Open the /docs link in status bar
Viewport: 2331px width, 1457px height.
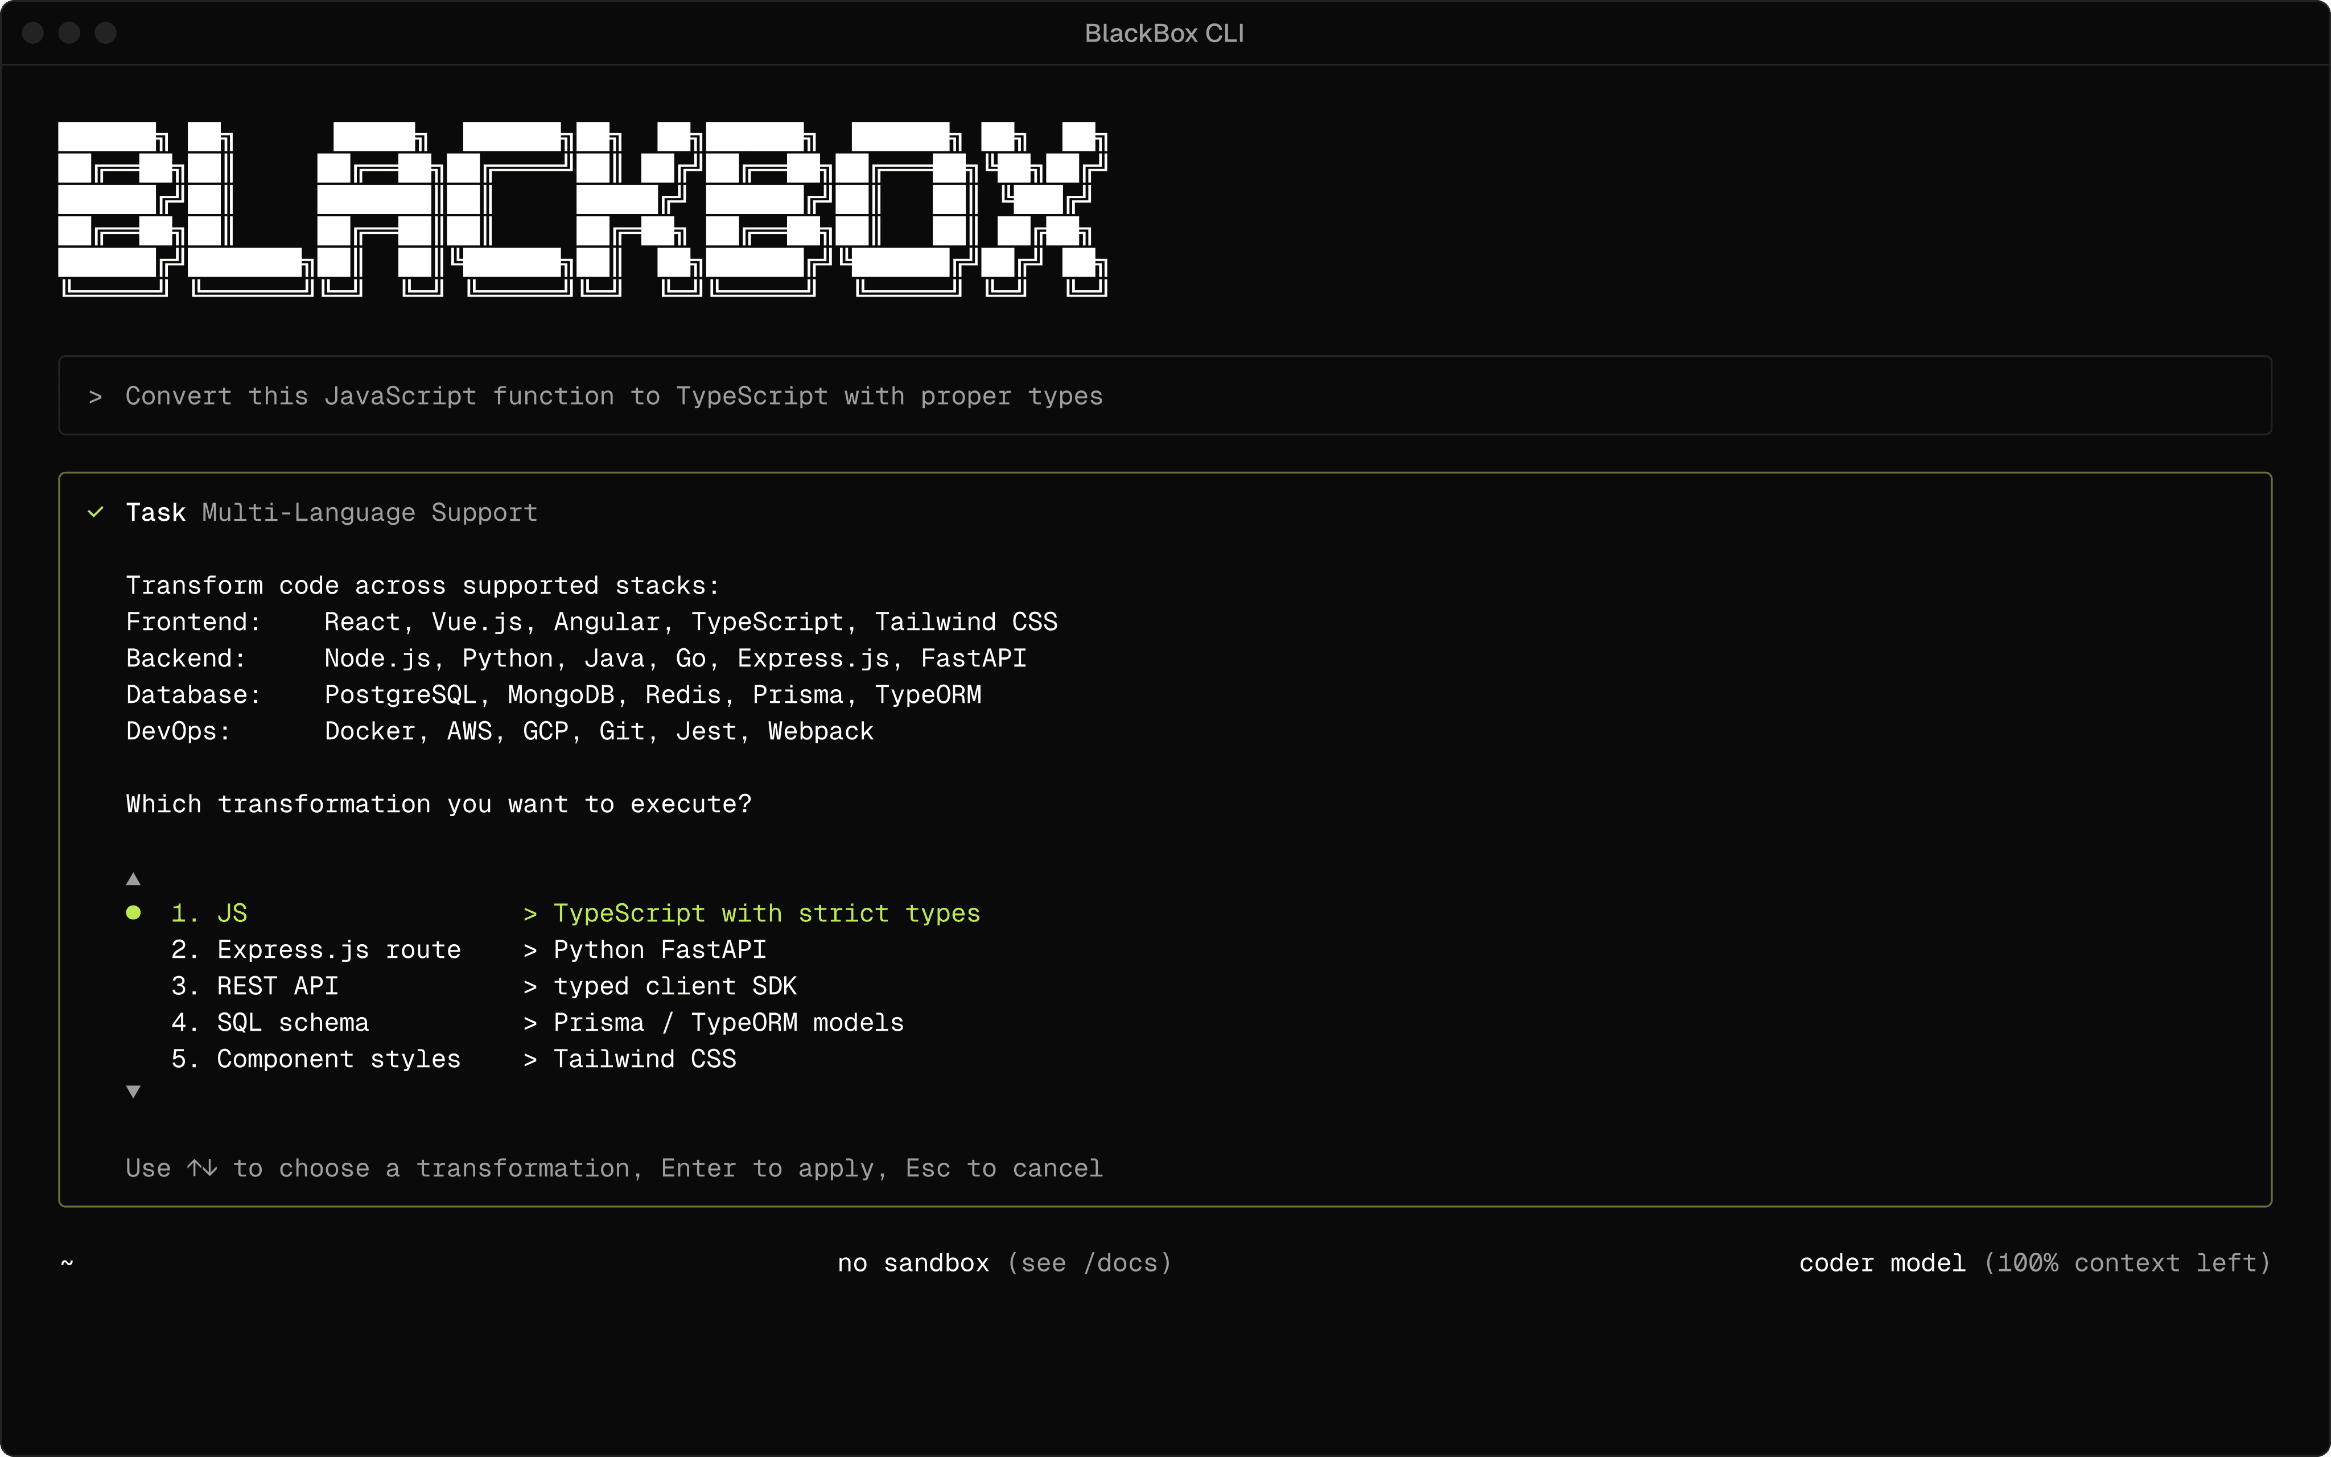click(1120, 1263)
